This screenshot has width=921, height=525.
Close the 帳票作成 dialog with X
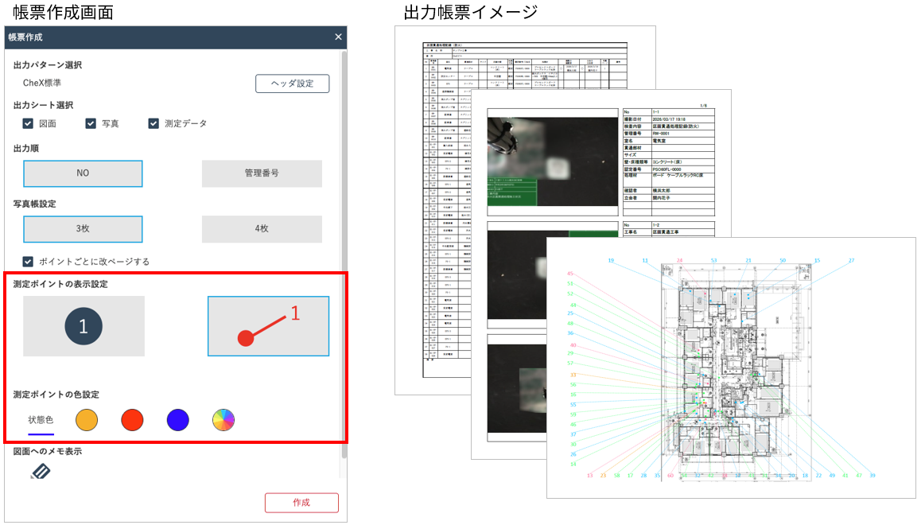pyautogui.click(x=338, y=37)
